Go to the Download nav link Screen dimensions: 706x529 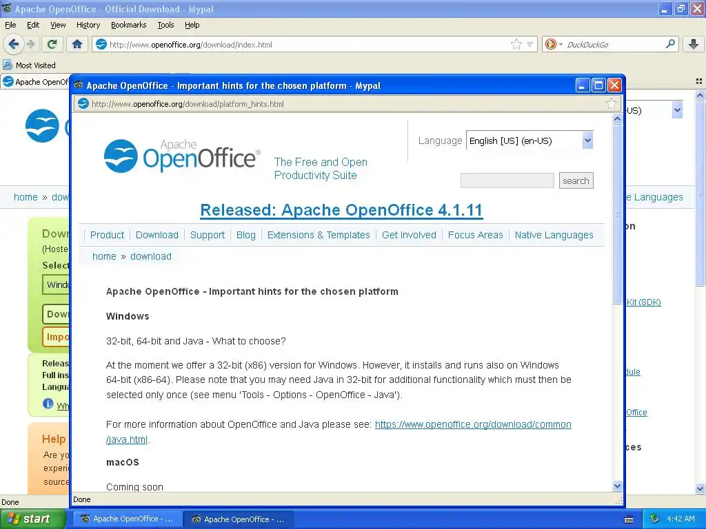coord(157,235)
